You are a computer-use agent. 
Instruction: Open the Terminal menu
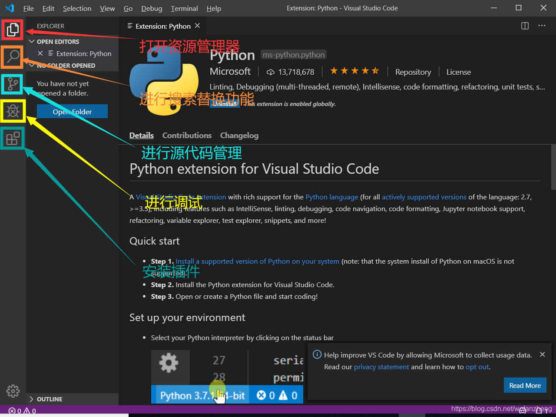coord(184,8)
